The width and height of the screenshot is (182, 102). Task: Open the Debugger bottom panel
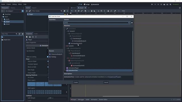point(81,99)
